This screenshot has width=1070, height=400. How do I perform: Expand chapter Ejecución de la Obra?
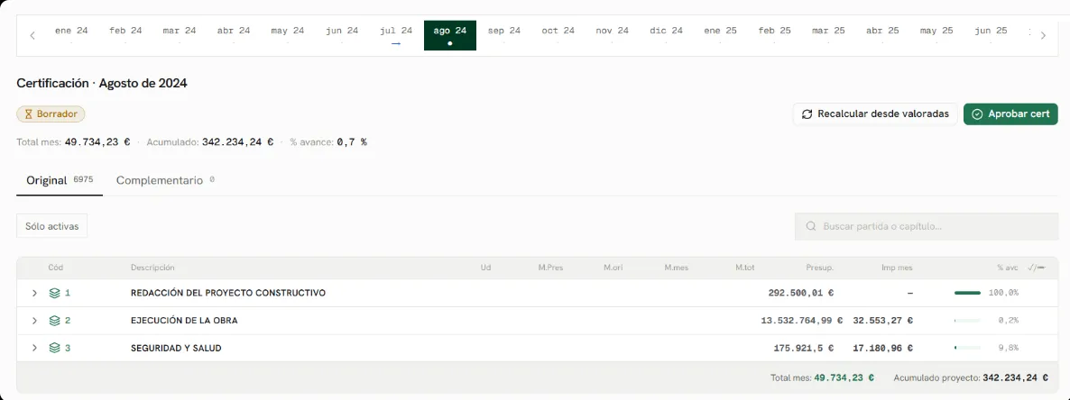point(34,321)
